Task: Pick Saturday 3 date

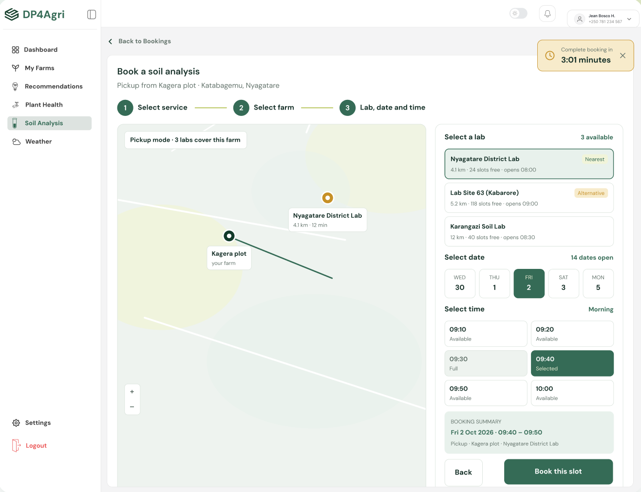Action: [x=564, y=284]
